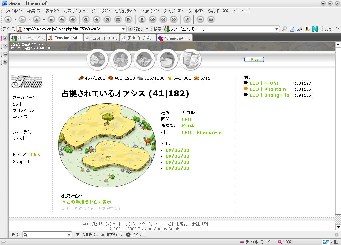This screenshot has width=341, height=245.
Task: Click the Full screen diagonal-arrows toolbar icon
Action: click(x=187, y=20)
